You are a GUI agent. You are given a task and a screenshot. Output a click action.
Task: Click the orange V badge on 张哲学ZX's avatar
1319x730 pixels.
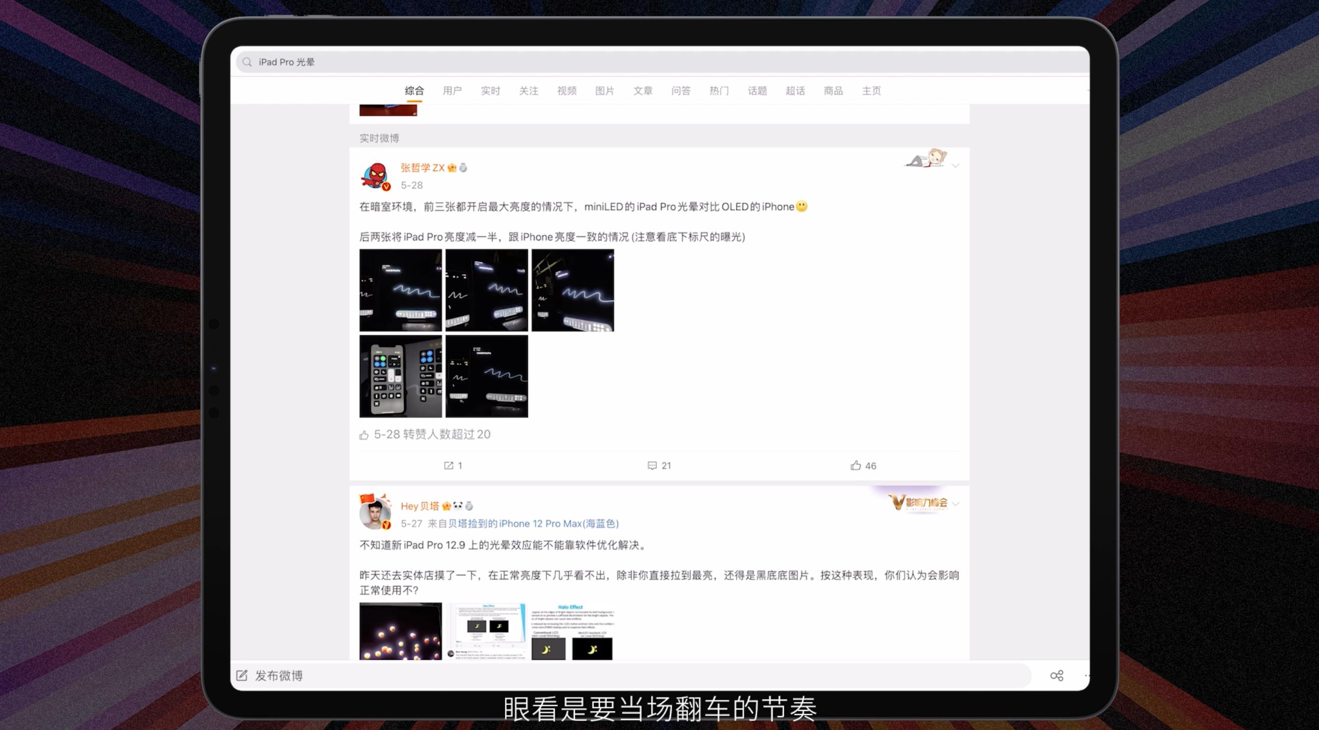coord(385,186)
